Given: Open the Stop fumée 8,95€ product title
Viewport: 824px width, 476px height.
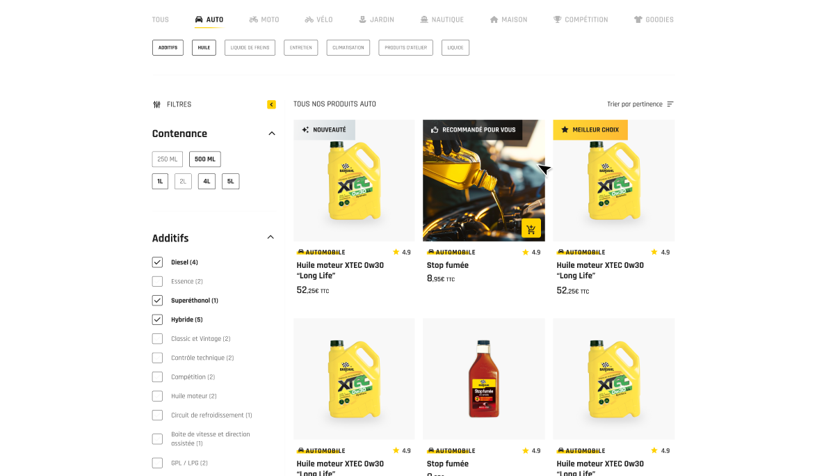Looking at the screenshot, I should [448, 265].
